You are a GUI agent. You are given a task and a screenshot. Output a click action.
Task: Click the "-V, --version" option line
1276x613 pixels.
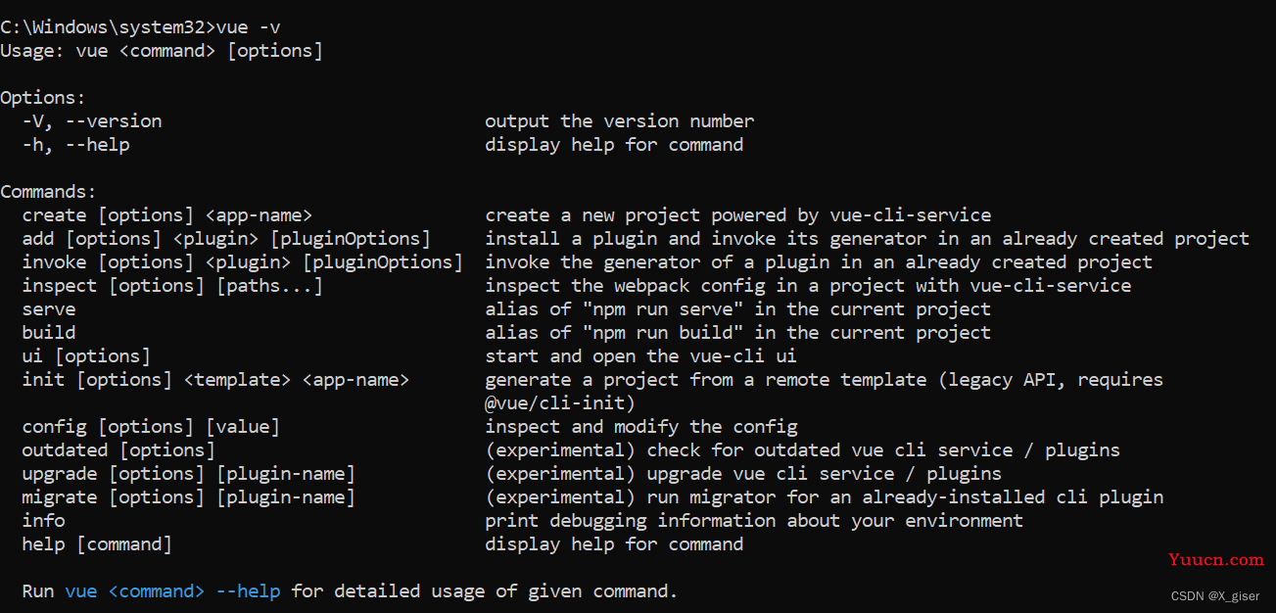92,121
